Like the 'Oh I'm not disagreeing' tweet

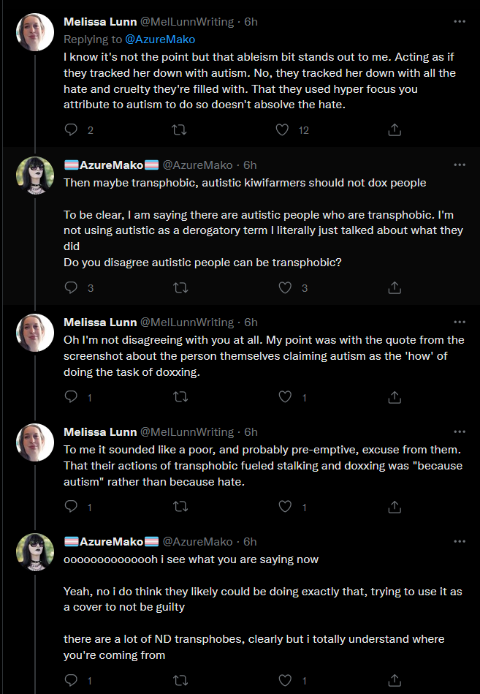point(285,396)
